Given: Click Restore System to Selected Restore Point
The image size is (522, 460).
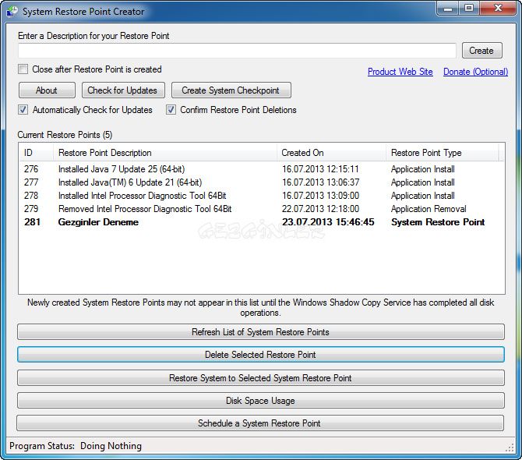Looking at the screenshot, I should click(261, 378).
